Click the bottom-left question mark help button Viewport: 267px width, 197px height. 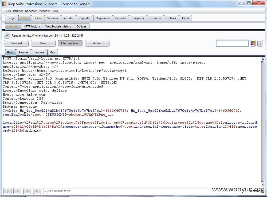coord(7,191)
